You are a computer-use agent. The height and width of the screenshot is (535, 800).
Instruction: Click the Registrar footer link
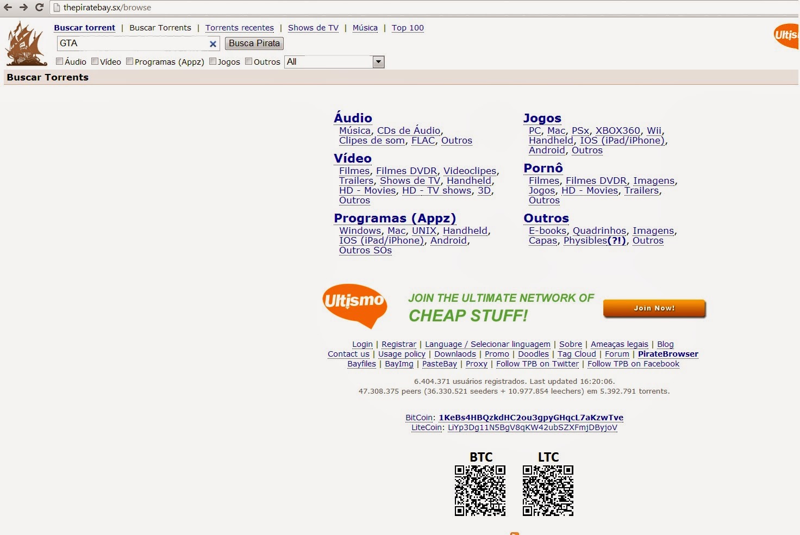(399, 344)
